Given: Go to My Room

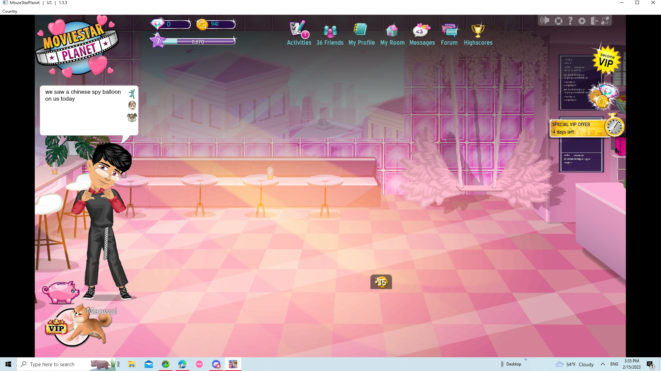Looking at the screenshot, I should [x=392, y=33].
